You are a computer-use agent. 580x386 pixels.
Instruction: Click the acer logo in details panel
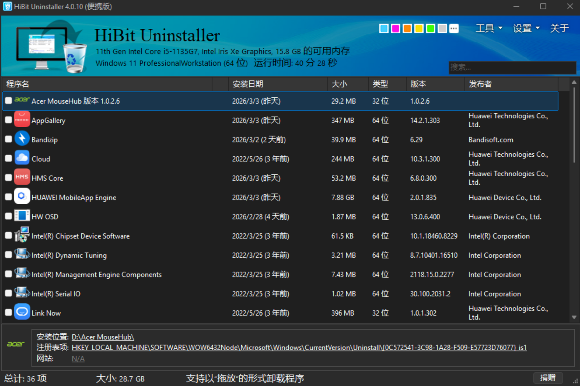[16, 344]
